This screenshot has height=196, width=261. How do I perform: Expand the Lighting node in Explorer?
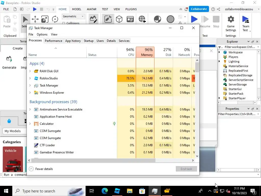point(219,61)
